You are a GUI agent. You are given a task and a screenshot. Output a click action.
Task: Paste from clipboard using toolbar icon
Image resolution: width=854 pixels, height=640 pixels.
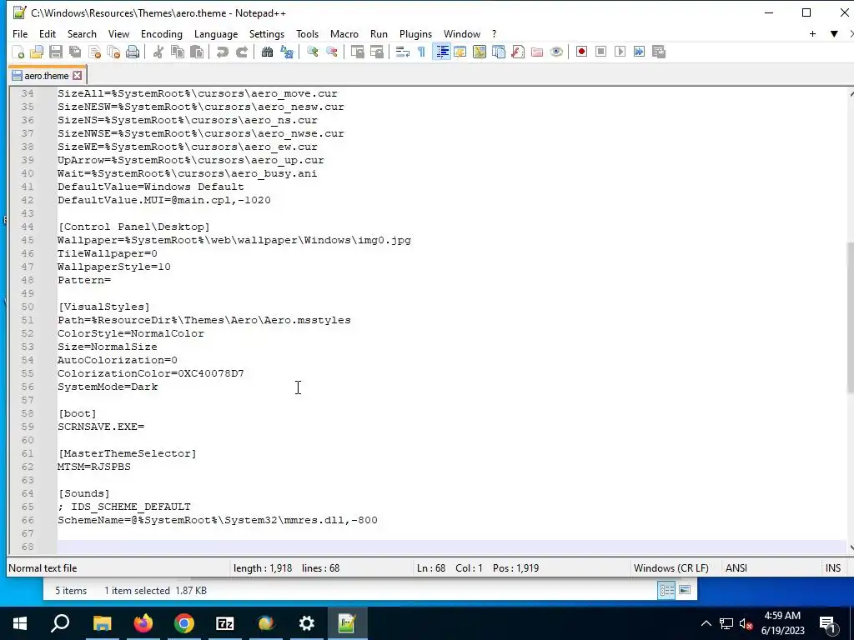tap(197, 52)
